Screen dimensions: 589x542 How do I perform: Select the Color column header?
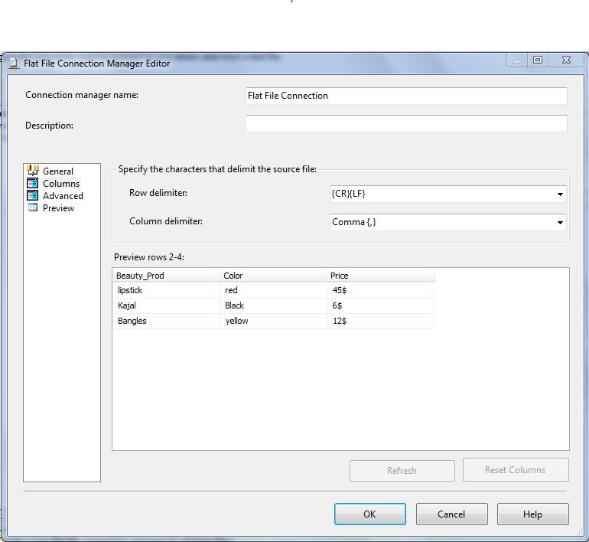click(x=273, y=276)
